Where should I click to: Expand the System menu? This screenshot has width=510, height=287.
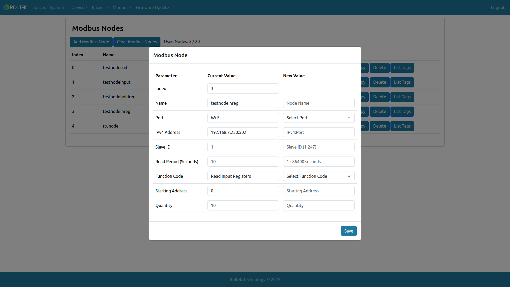tap(58, 7)
